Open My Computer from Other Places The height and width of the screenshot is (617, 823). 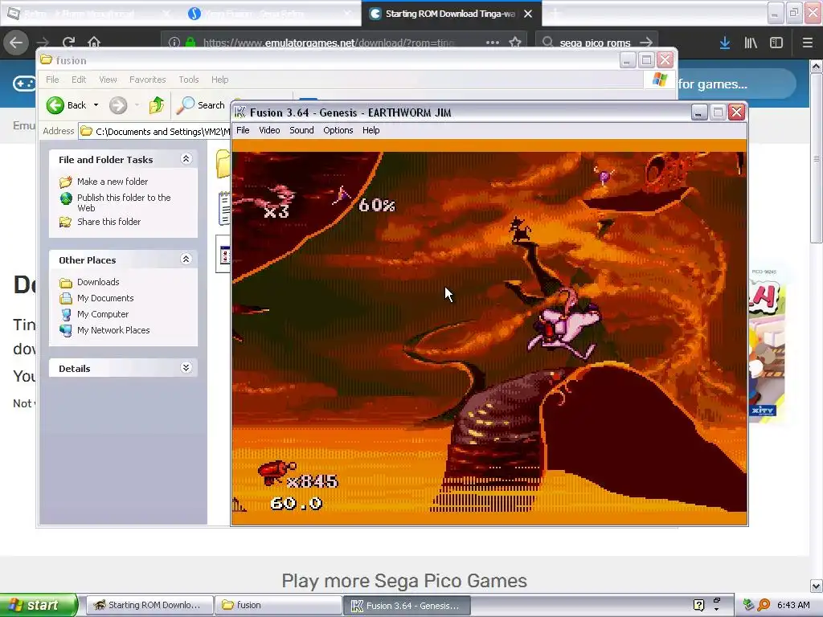(102, 314)
